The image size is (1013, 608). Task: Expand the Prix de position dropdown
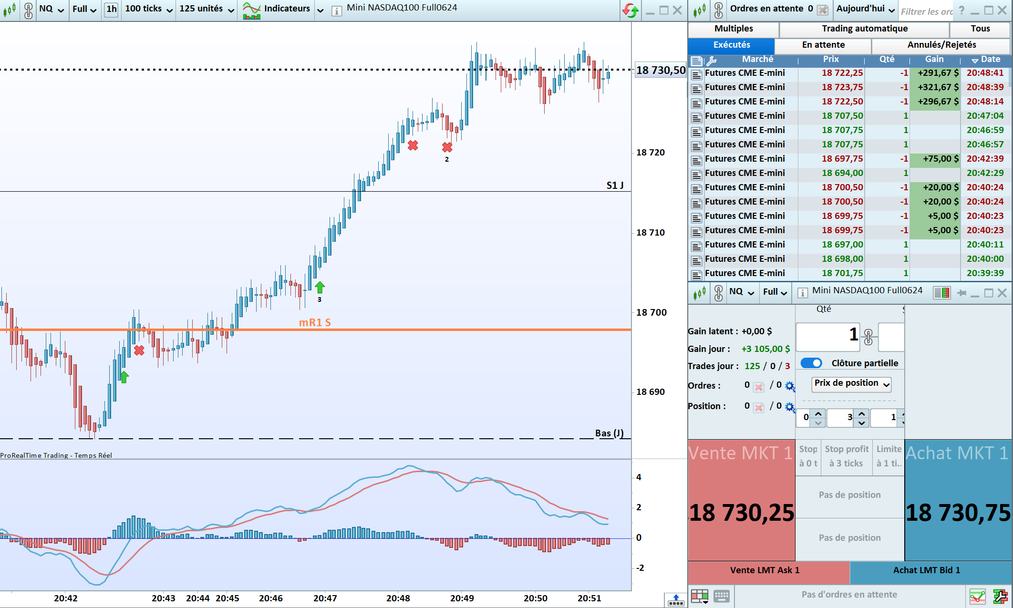851,384
